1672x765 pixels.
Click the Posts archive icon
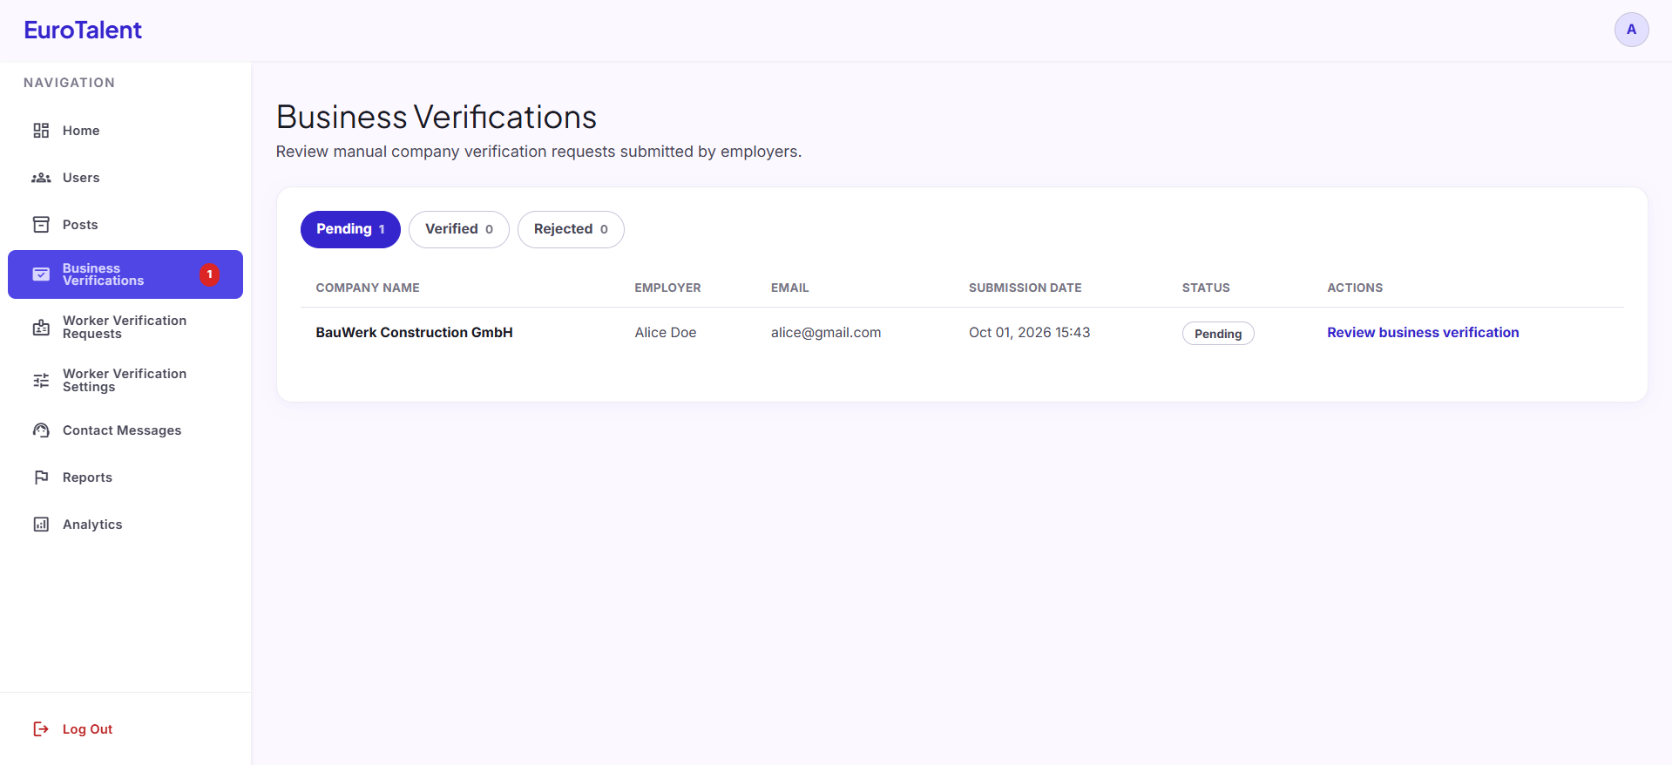coord(41,225)
